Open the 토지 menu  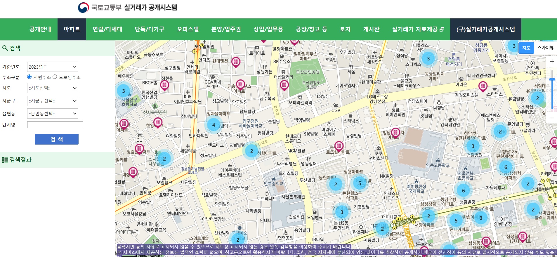tap(345, 29)
